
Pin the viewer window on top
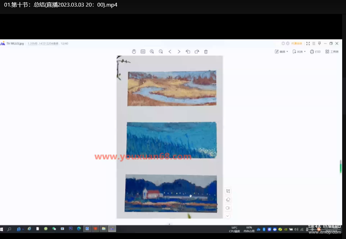[x=319, y=43]
